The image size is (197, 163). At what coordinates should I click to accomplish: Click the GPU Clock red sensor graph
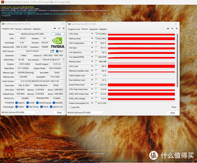(141, 34)
